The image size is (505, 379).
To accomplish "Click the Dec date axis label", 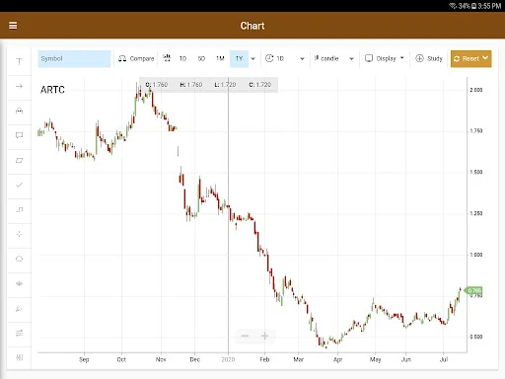I will click(195, 359).
